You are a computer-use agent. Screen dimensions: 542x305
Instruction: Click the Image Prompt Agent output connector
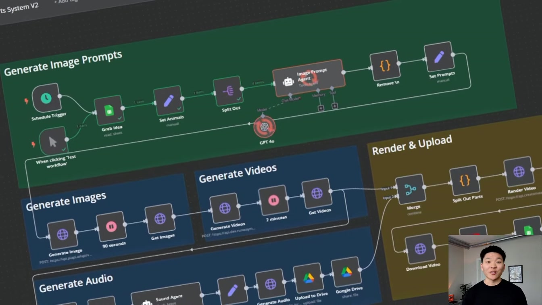pos(344,72)
